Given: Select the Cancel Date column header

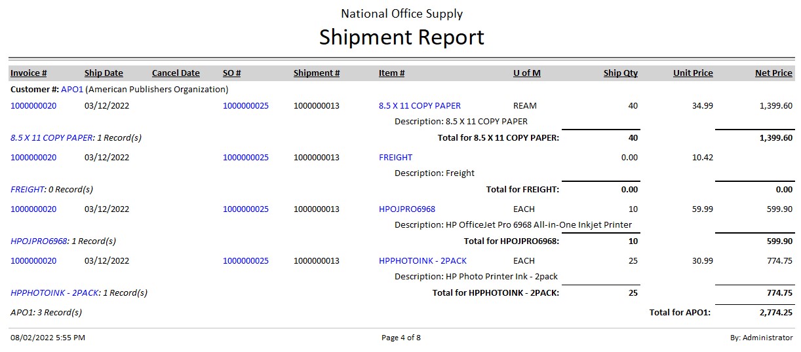Looking at the screenshot, I should pyautogui.click(x=176, y=73).
